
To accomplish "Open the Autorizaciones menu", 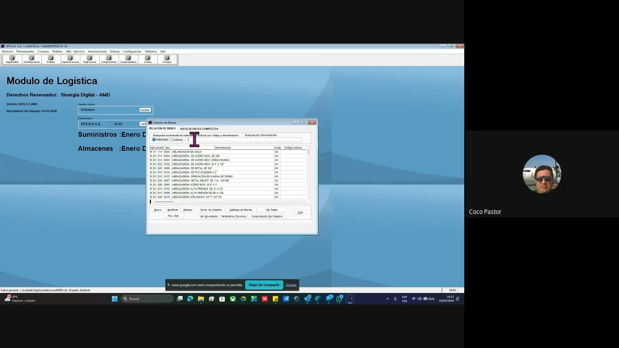I will (x=97, y=51).
